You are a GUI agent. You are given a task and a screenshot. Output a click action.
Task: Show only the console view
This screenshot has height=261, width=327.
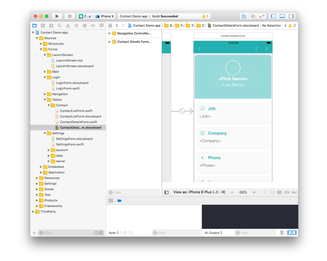click(294, 232)
